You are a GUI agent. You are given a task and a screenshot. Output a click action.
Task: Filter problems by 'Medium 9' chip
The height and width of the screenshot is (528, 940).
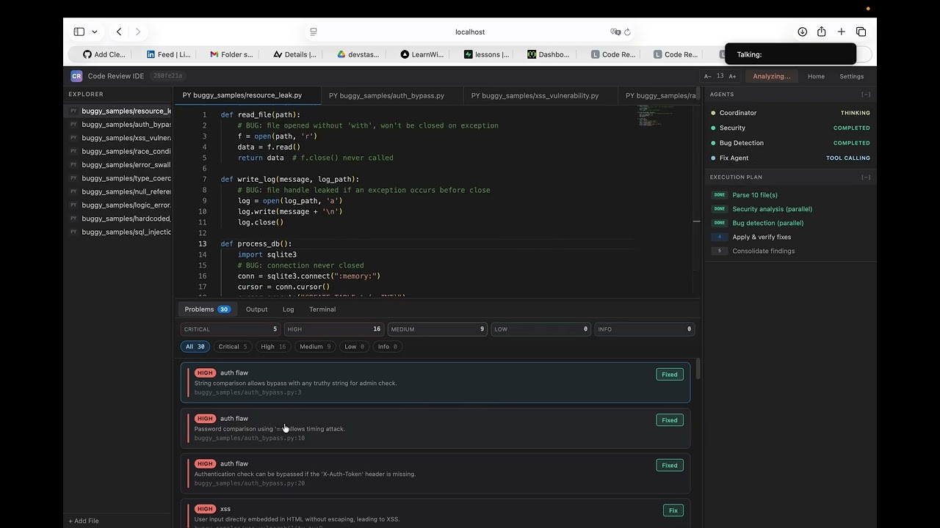point(315,347)
